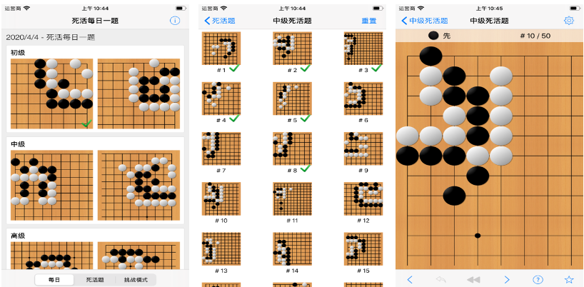Tap the 重置 reset button

tap(368, 21)
